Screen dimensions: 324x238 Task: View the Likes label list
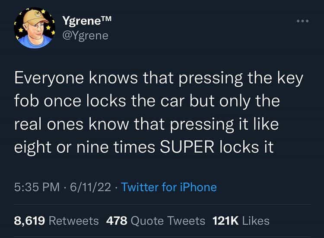pyautogui.click(x=256, y=221)
